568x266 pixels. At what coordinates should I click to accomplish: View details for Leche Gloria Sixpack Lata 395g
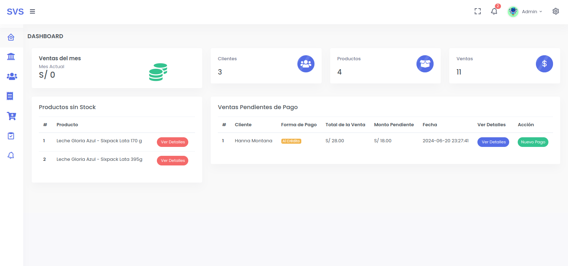tap(173, 160)
